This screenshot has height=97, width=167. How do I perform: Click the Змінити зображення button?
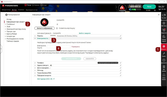point(44,28)
